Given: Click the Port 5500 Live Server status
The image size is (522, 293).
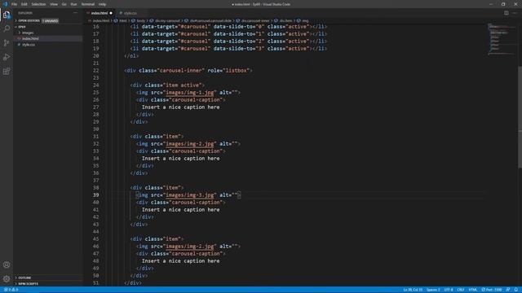Looking at the screenshot, I should (x=492, y=290).
